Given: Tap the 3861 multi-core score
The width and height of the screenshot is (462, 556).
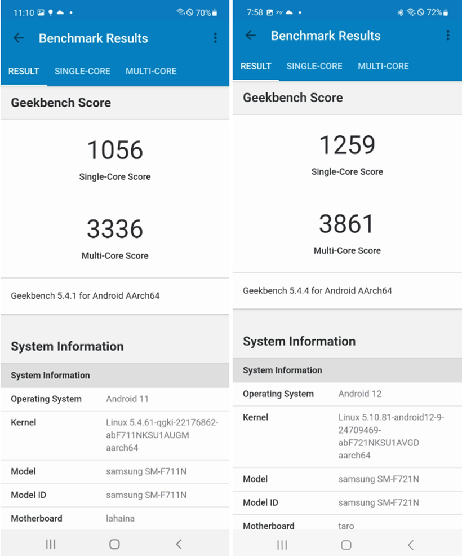Looking at the screenshot, I should (346, 224).
